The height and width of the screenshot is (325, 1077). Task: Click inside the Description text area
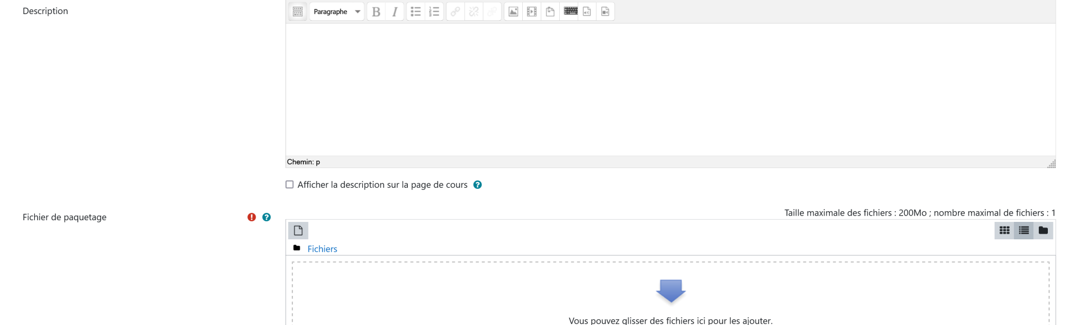670,90
